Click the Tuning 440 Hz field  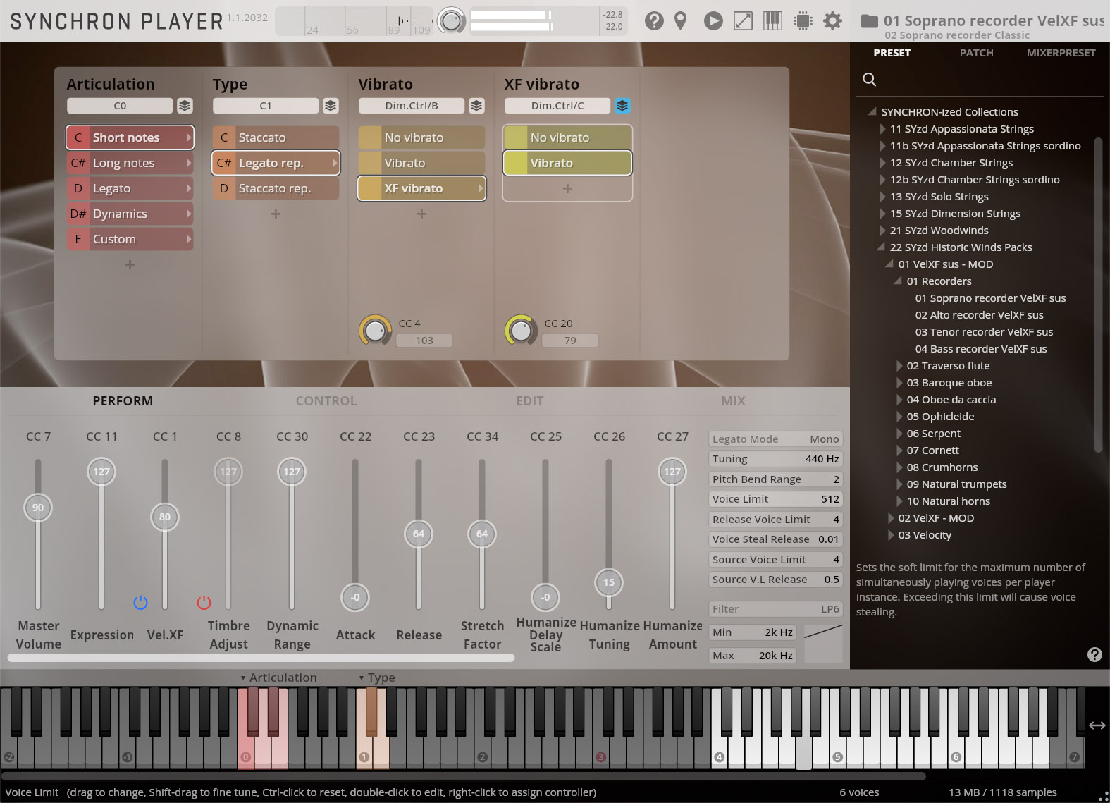coord(775,459)
